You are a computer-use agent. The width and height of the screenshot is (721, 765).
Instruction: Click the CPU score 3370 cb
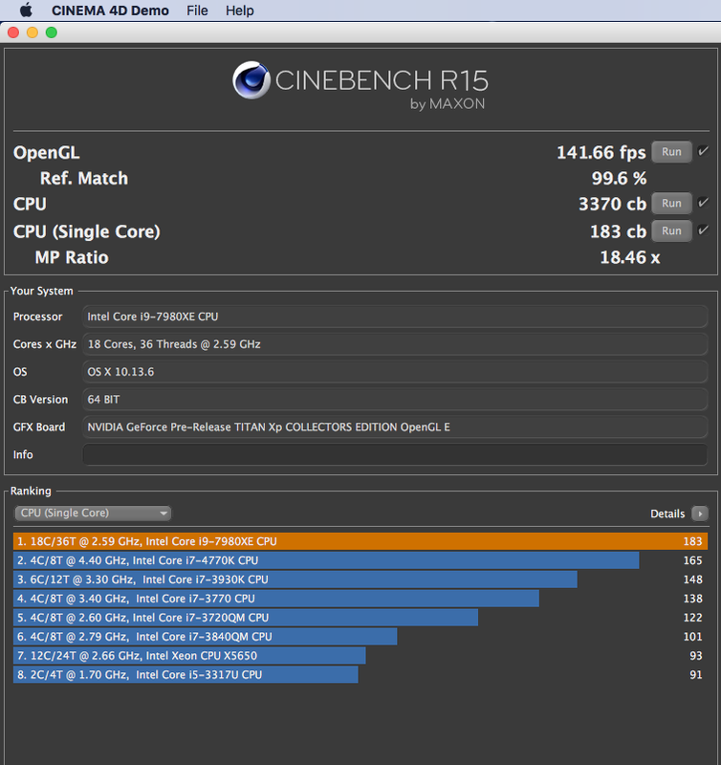[x=612, y=204]
